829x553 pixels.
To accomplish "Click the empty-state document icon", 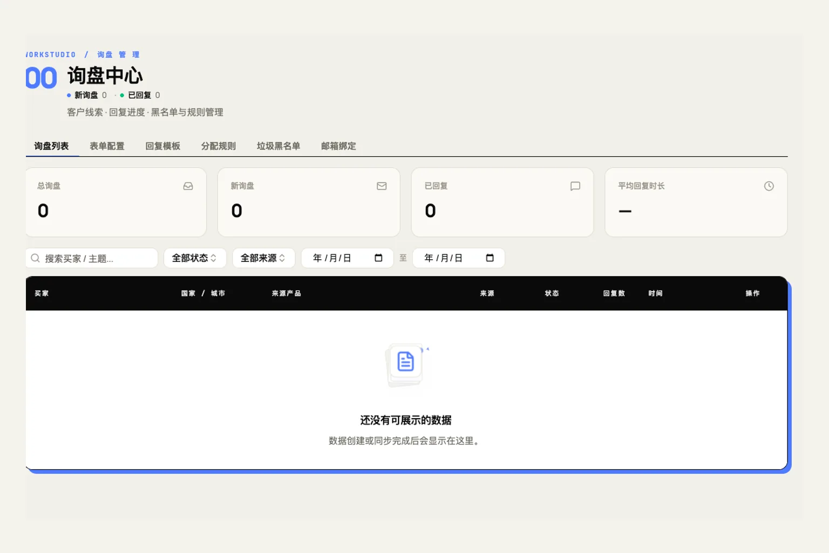I will (x=405, y=362).
